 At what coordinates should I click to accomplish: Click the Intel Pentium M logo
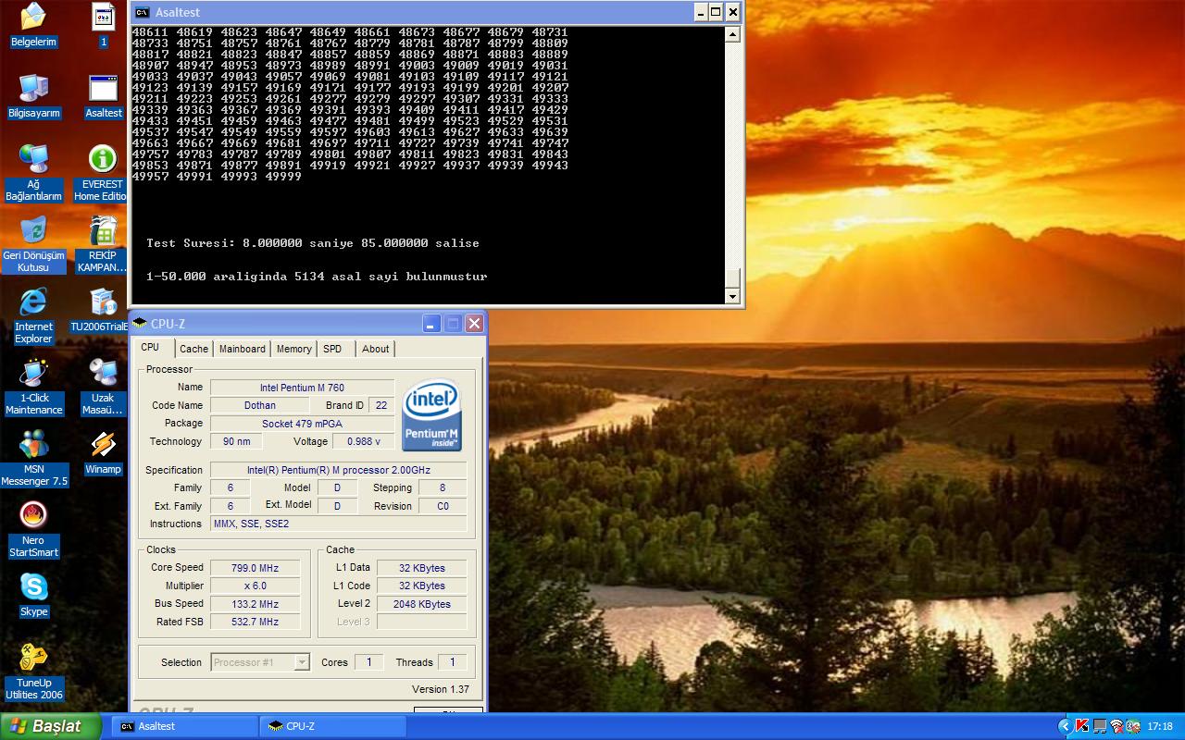[431, 414]
